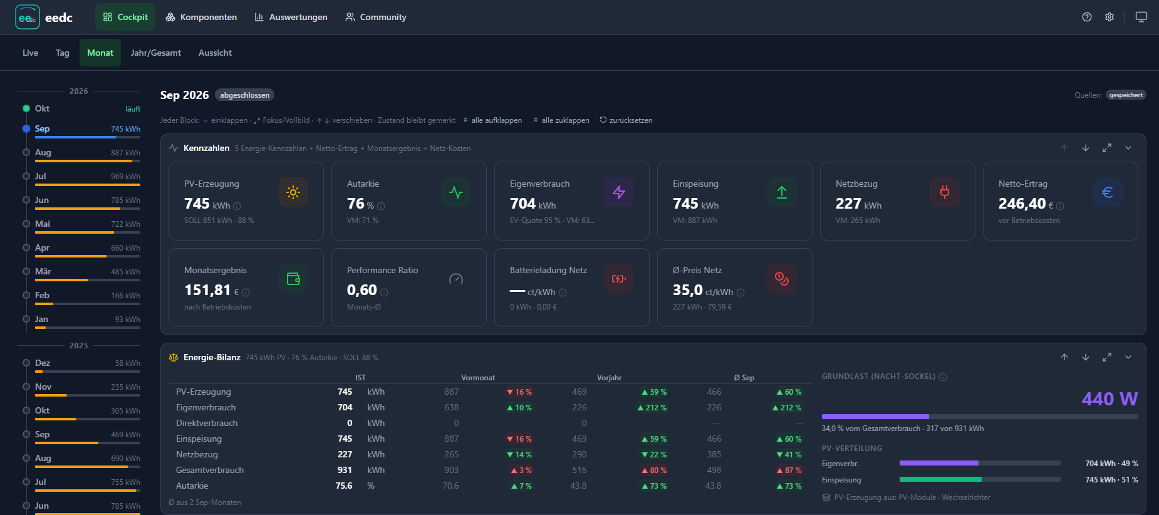Click the gauge icon on Performance Ratio card
Screen dimensions: 1159x515
[456, 279]
